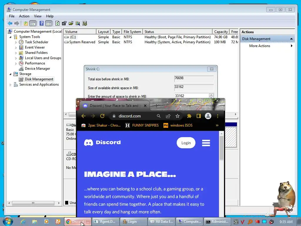Click the green Refresh toolbar icon
This screenshot has width=301, height=226.
click(x=57, y=24)
